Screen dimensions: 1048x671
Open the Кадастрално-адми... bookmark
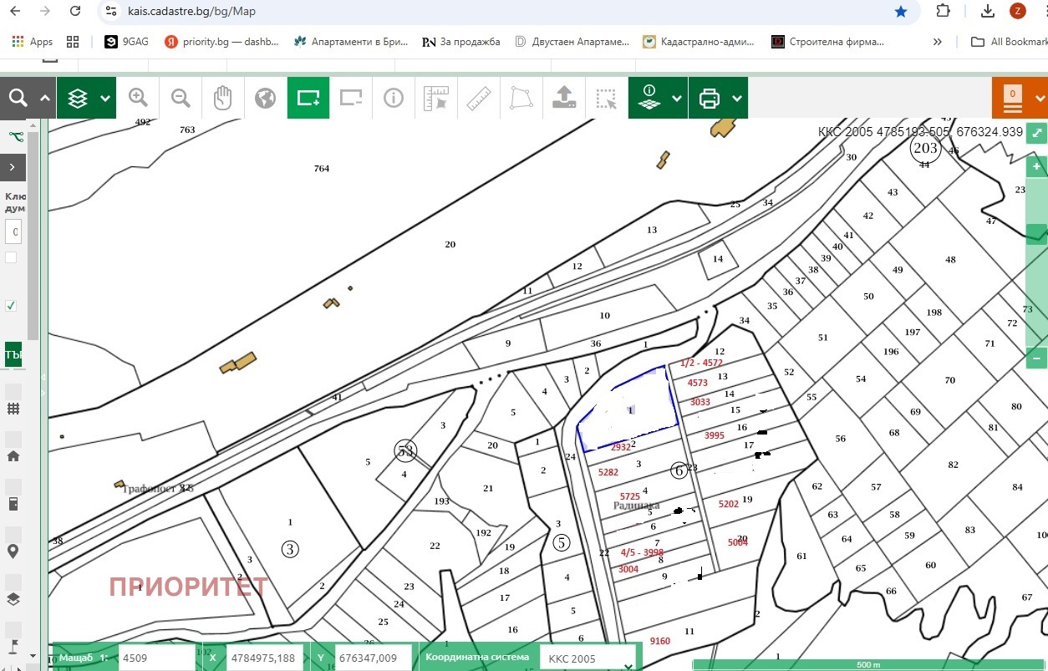tap(699, 41)
